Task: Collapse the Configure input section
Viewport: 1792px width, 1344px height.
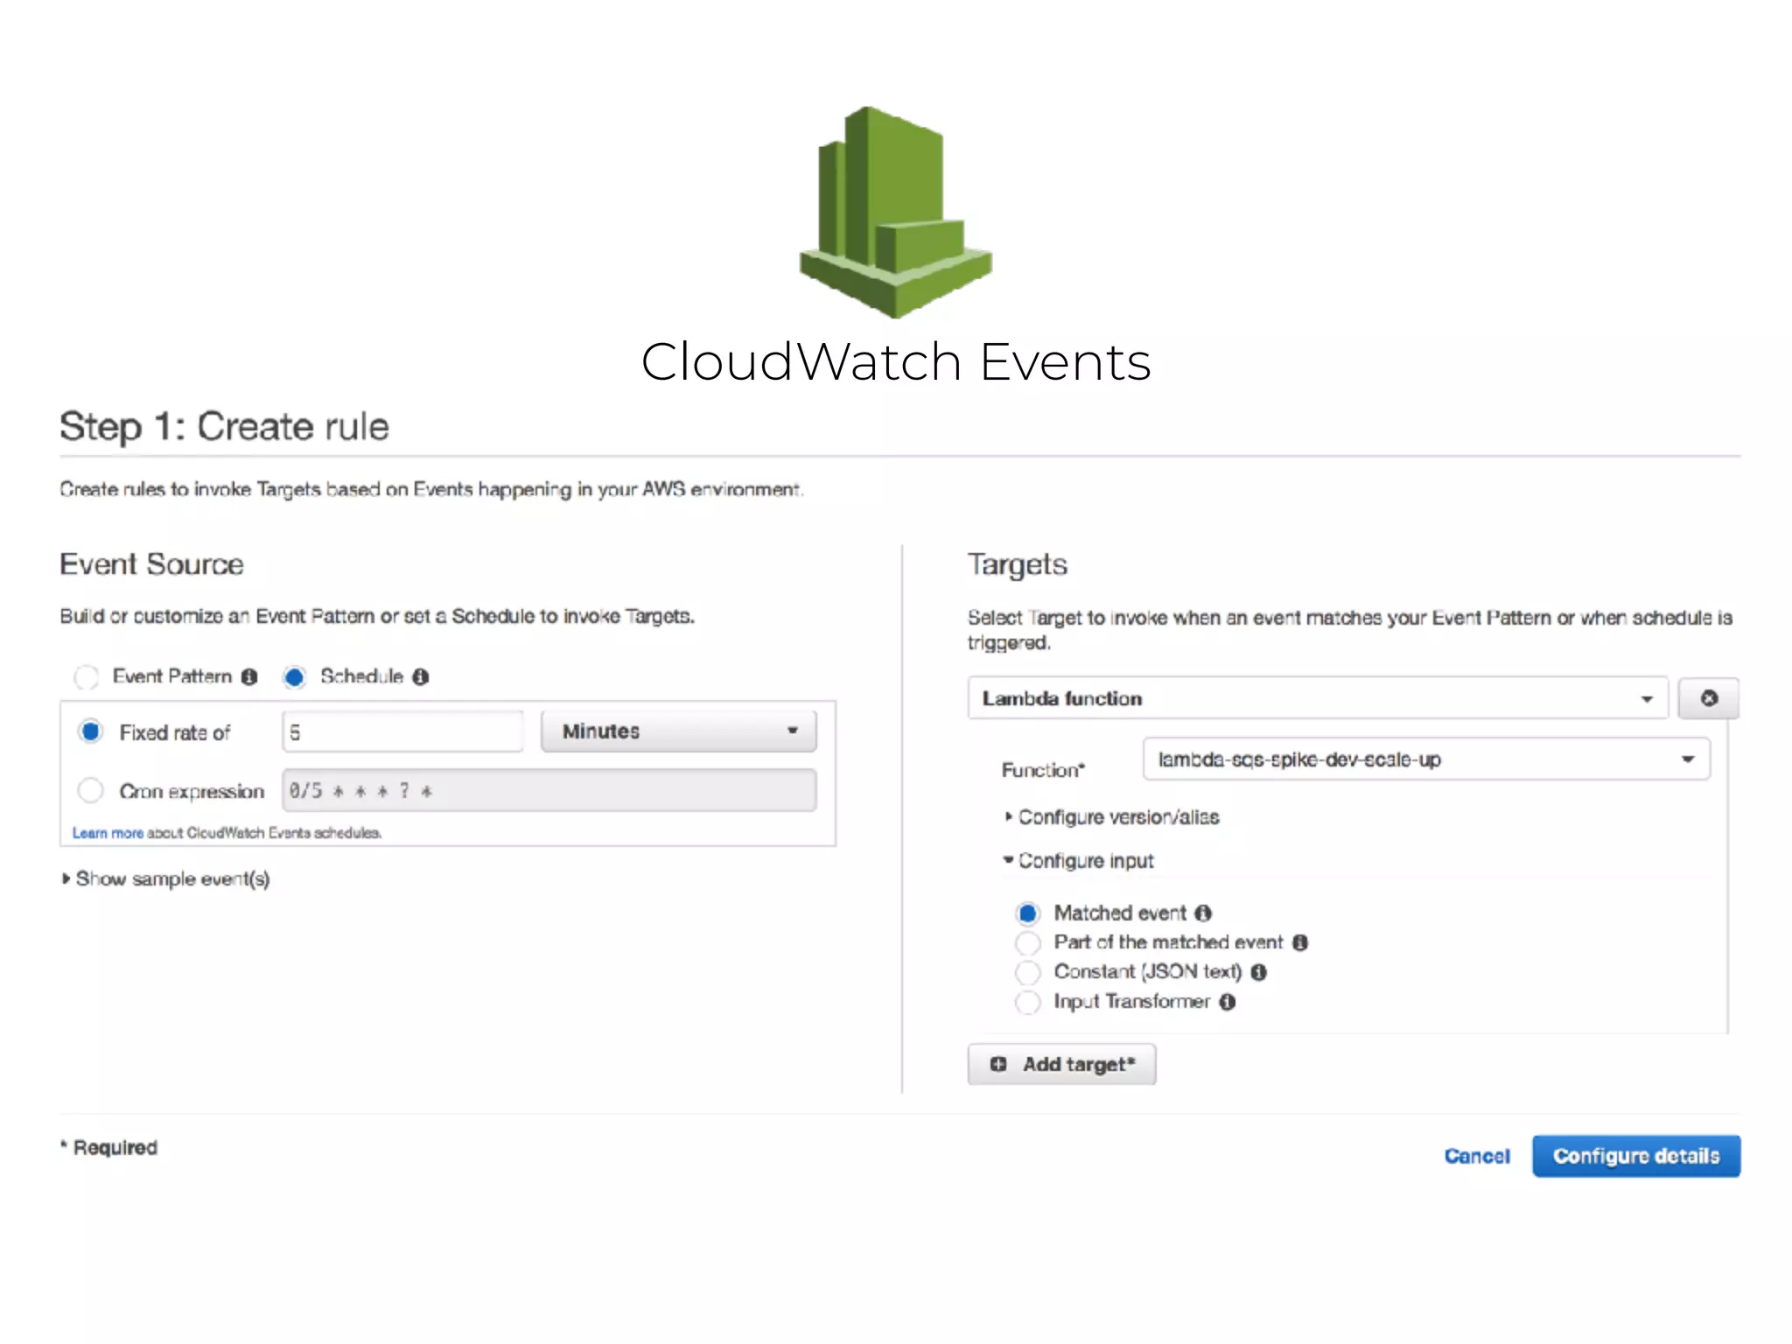Action: click(1078, 861)
